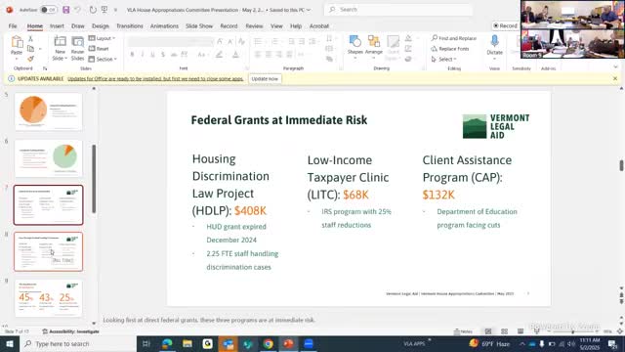Open the Shapes gallery

tap(354, 45)
